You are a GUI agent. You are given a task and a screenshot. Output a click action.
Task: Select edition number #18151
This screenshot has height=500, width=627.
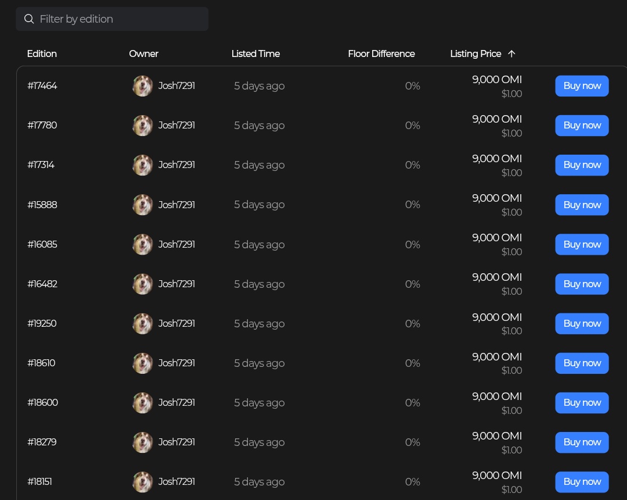[39, 482]
